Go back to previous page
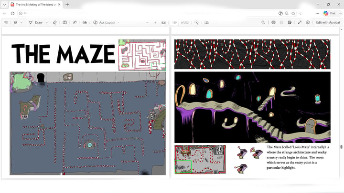 5,13
